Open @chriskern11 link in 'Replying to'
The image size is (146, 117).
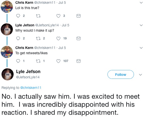click(x=31, y=88)
